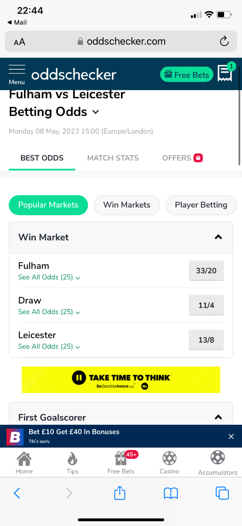Expand See All Odds for Fulham
242x526 pixels.
tap(49, 277)
